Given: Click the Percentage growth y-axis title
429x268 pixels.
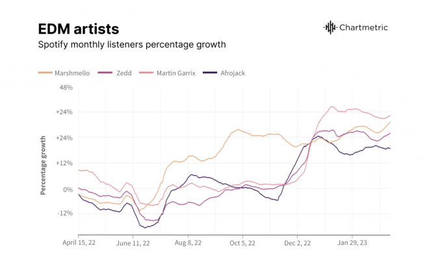Looking at the screenshot, I should (x=44, y=165).
